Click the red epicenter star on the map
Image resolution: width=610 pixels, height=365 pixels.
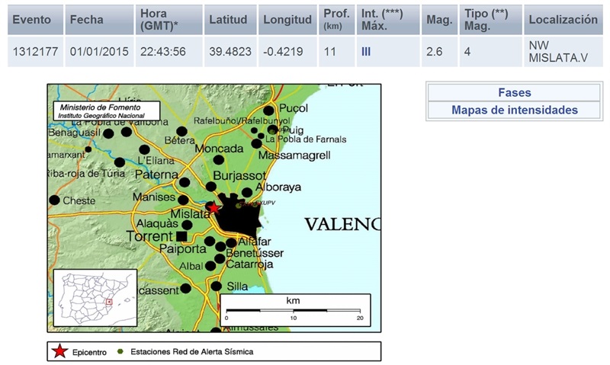[x=214, y=207]
